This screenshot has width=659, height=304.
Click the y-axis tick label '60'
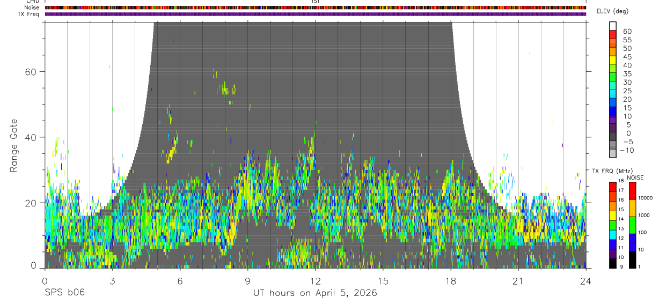[x=32, y=71]
